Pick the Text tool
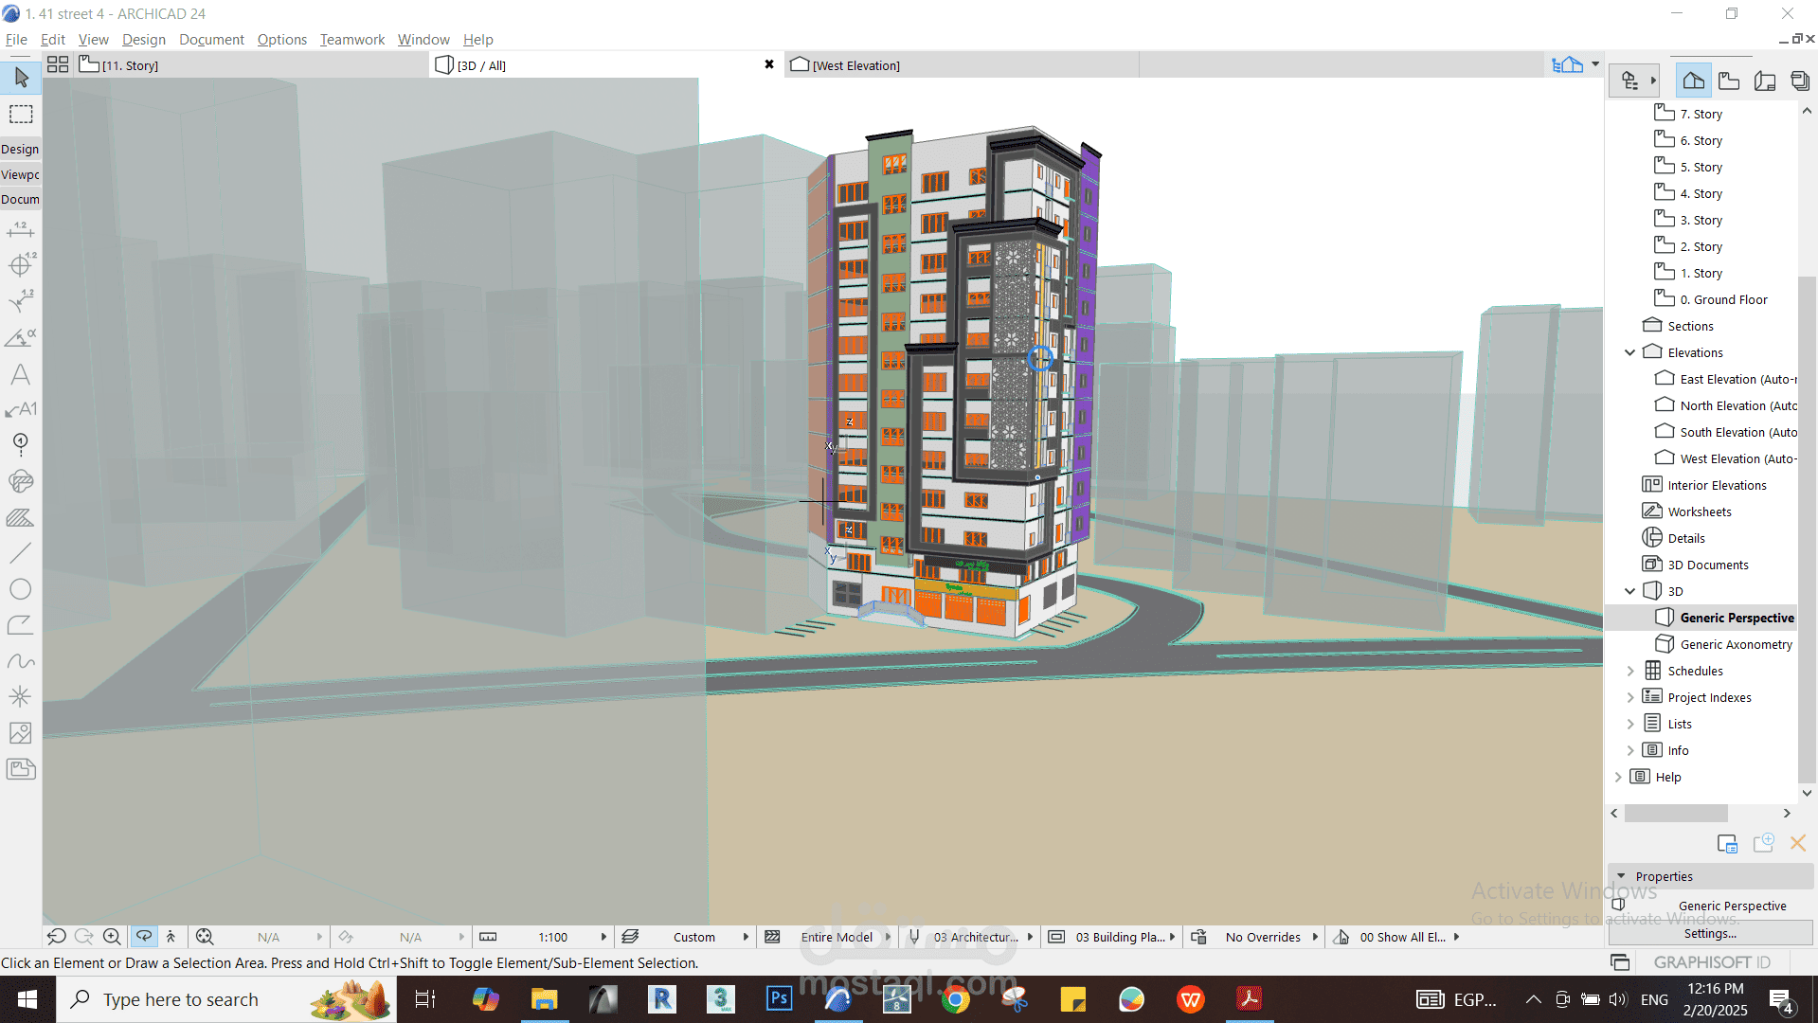The image size is (1818, 1023). point(21,374)
